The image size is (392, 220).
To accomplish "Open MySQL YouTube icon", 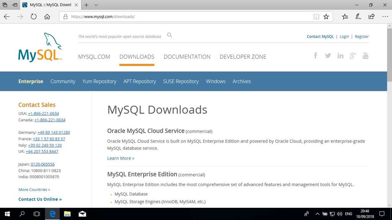I will click(x=365, y=56).
